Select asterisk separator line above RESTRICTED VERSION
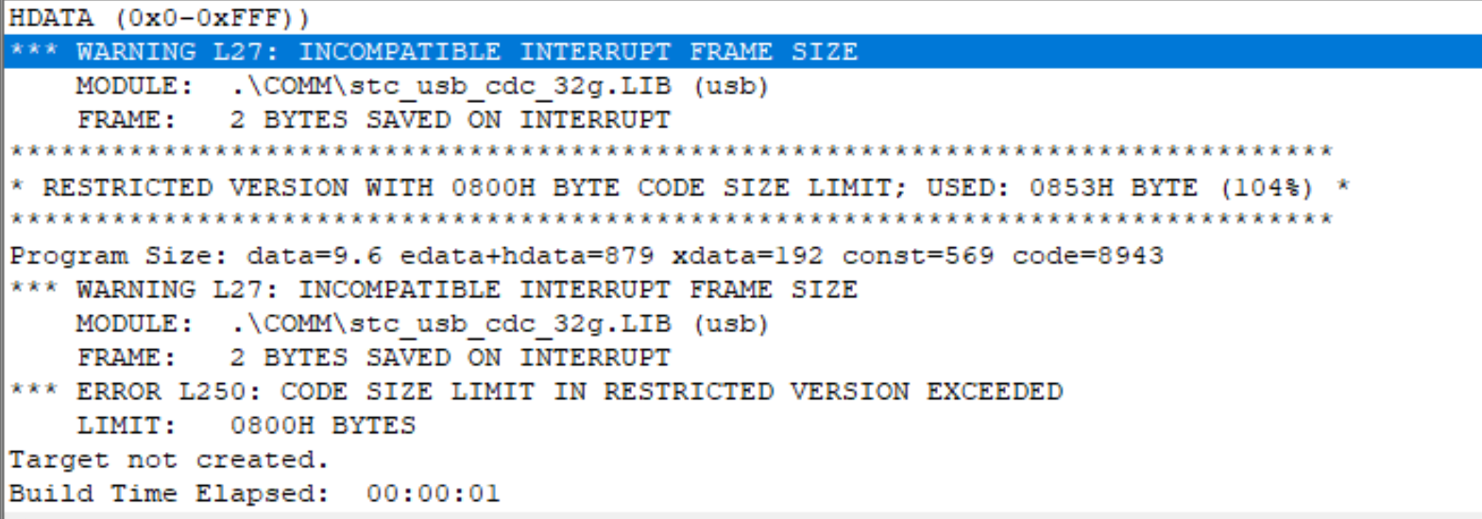The width and height of the screenshot is (1482, 519). [671, 152]
